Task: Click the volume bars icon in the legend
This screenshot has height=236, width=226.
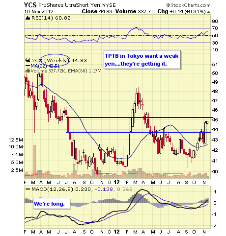Action: pos(28,71)
